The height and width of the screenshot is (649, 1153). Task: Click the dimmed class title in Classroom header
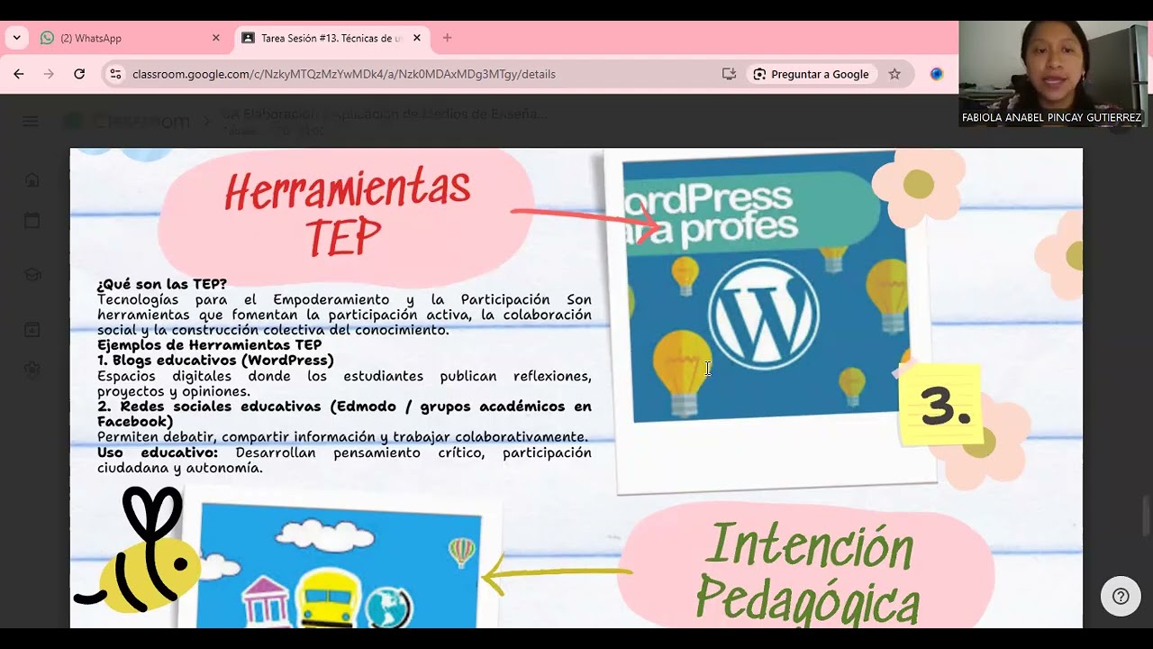[384, 114]
